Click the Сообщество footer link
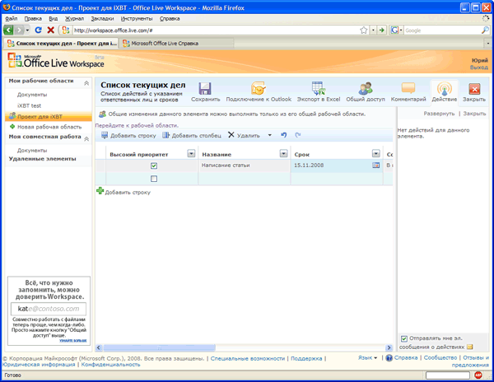The image size is (494, 382). click(440, 358)
